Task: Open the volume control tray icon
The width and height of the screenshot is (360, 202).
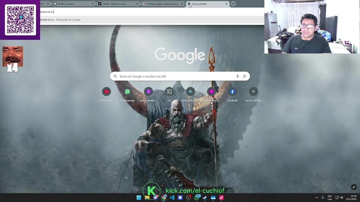Action: point(341,198)
